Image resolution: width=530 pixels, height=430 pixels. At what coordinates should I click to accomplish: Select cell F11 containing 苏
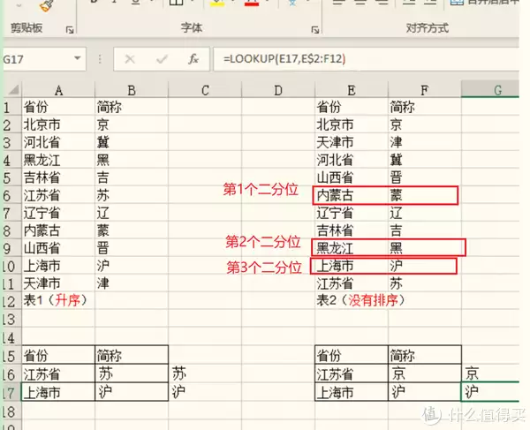[x=425, y=283]
